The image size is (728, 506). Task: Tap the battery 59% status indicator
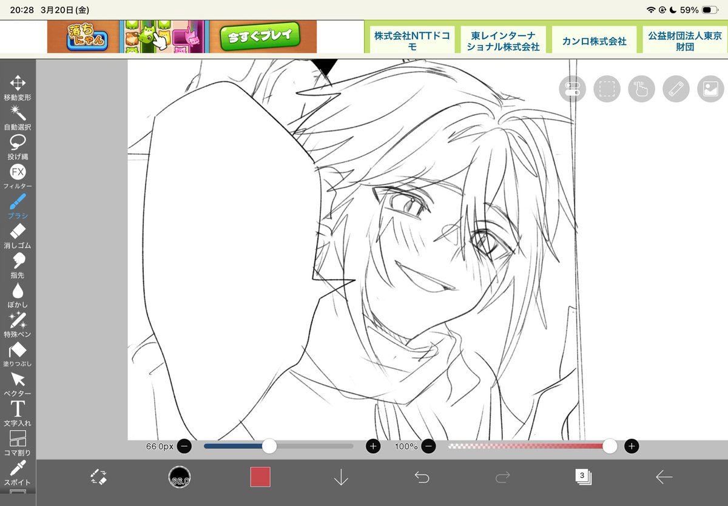[x=698, y=10]
